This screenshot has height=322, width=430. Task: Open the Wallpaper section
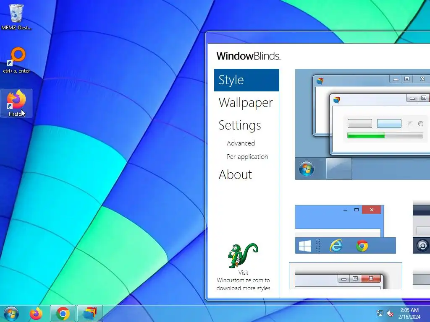tap(246, 103)
